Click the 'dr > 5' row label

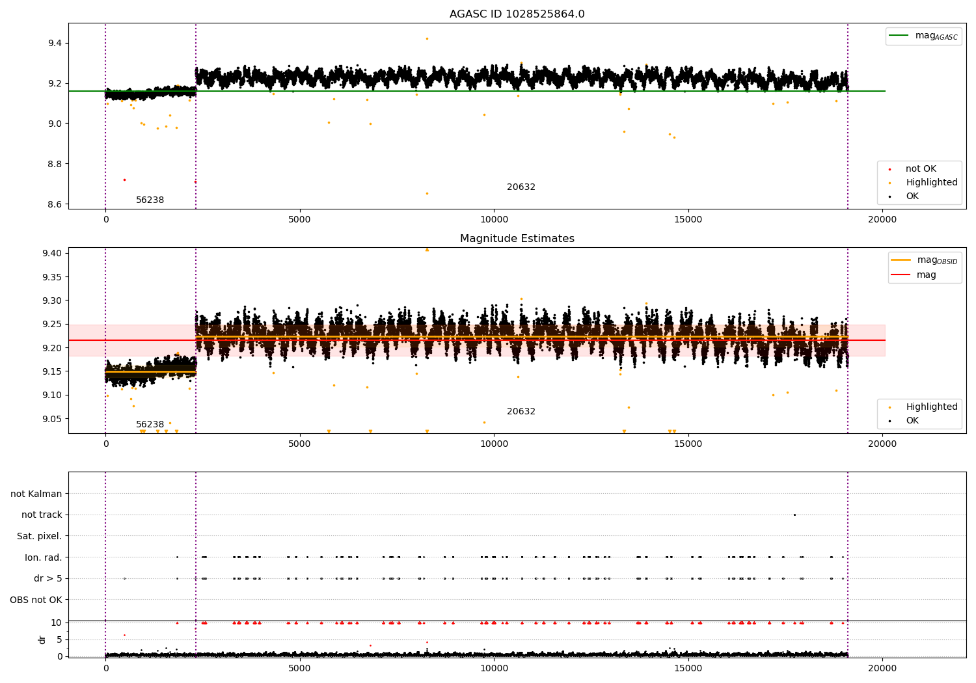[48, 578]
